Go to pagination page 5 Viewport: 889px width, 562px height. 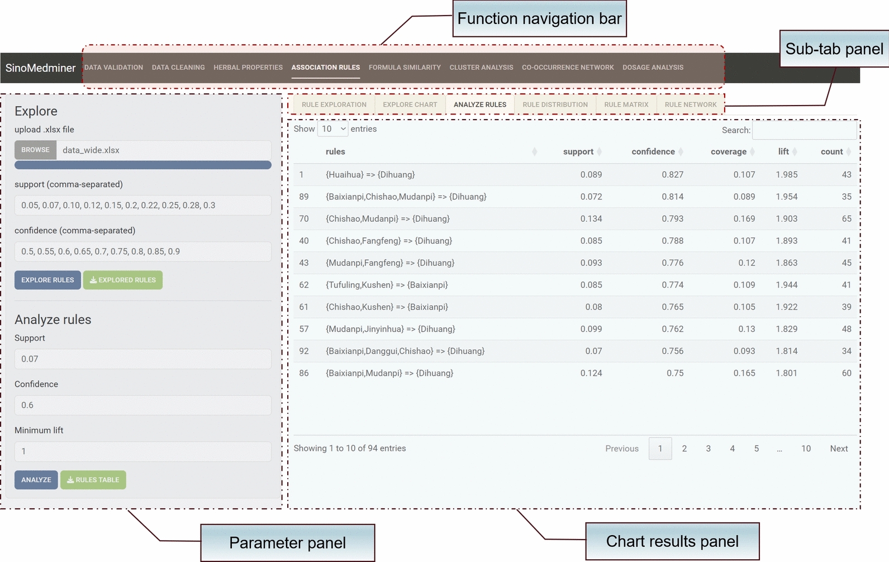[x=756, y=449]
